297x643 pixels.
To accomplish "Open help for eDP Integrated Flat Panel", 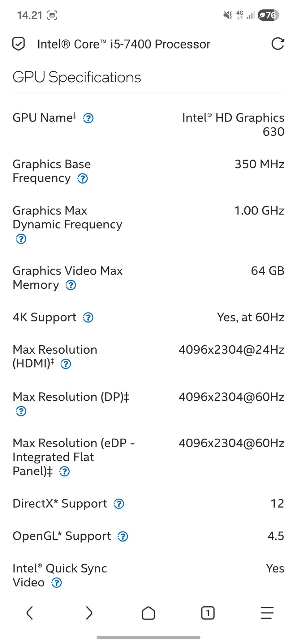I will pyautogui.click(x=65, y=471).
